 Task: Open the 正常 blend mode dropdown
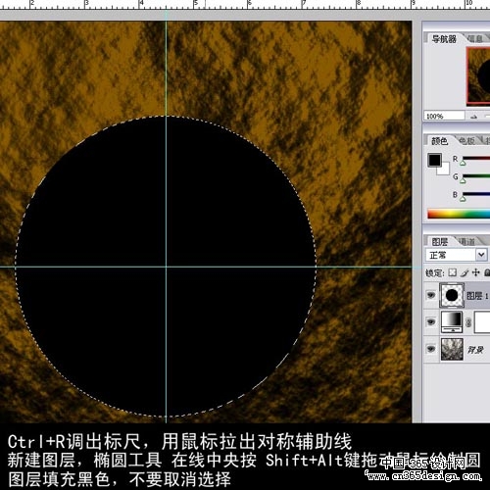[457, 255]
